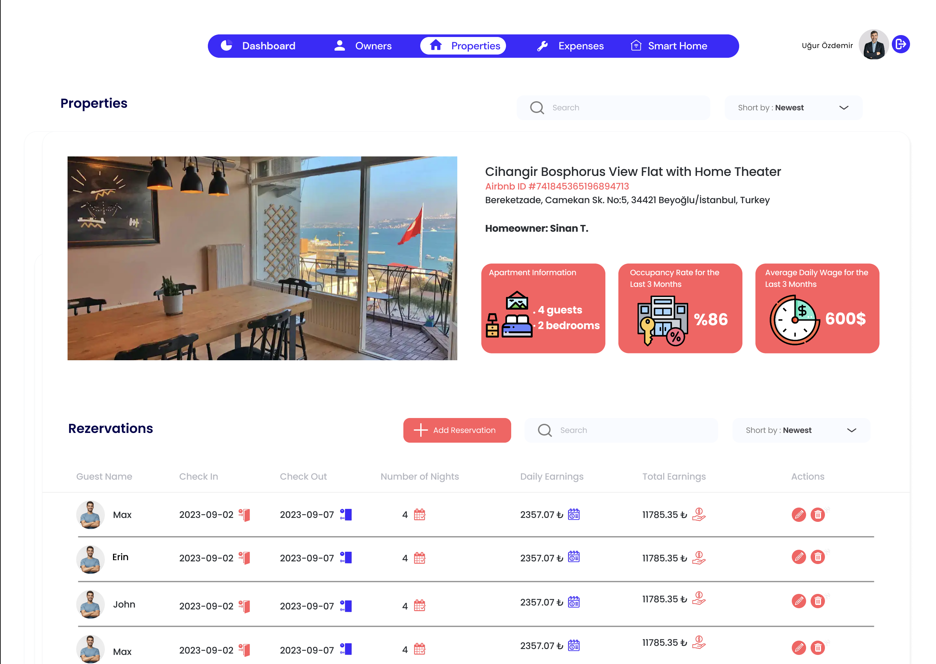The height and width of the screenshot is (664, 936).
Task: Click the check-out door icon in John's row
Action: pos(346,606)
